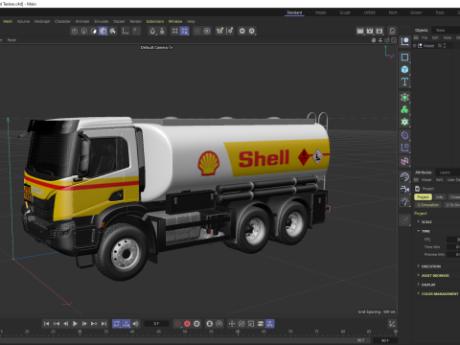
Task: Toggle timeline Loop playback mode
Action: 117,324
